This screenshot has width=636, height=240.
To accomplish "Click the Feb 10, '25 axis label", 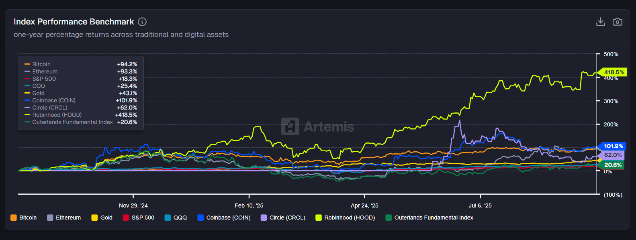I will [249, 205].
